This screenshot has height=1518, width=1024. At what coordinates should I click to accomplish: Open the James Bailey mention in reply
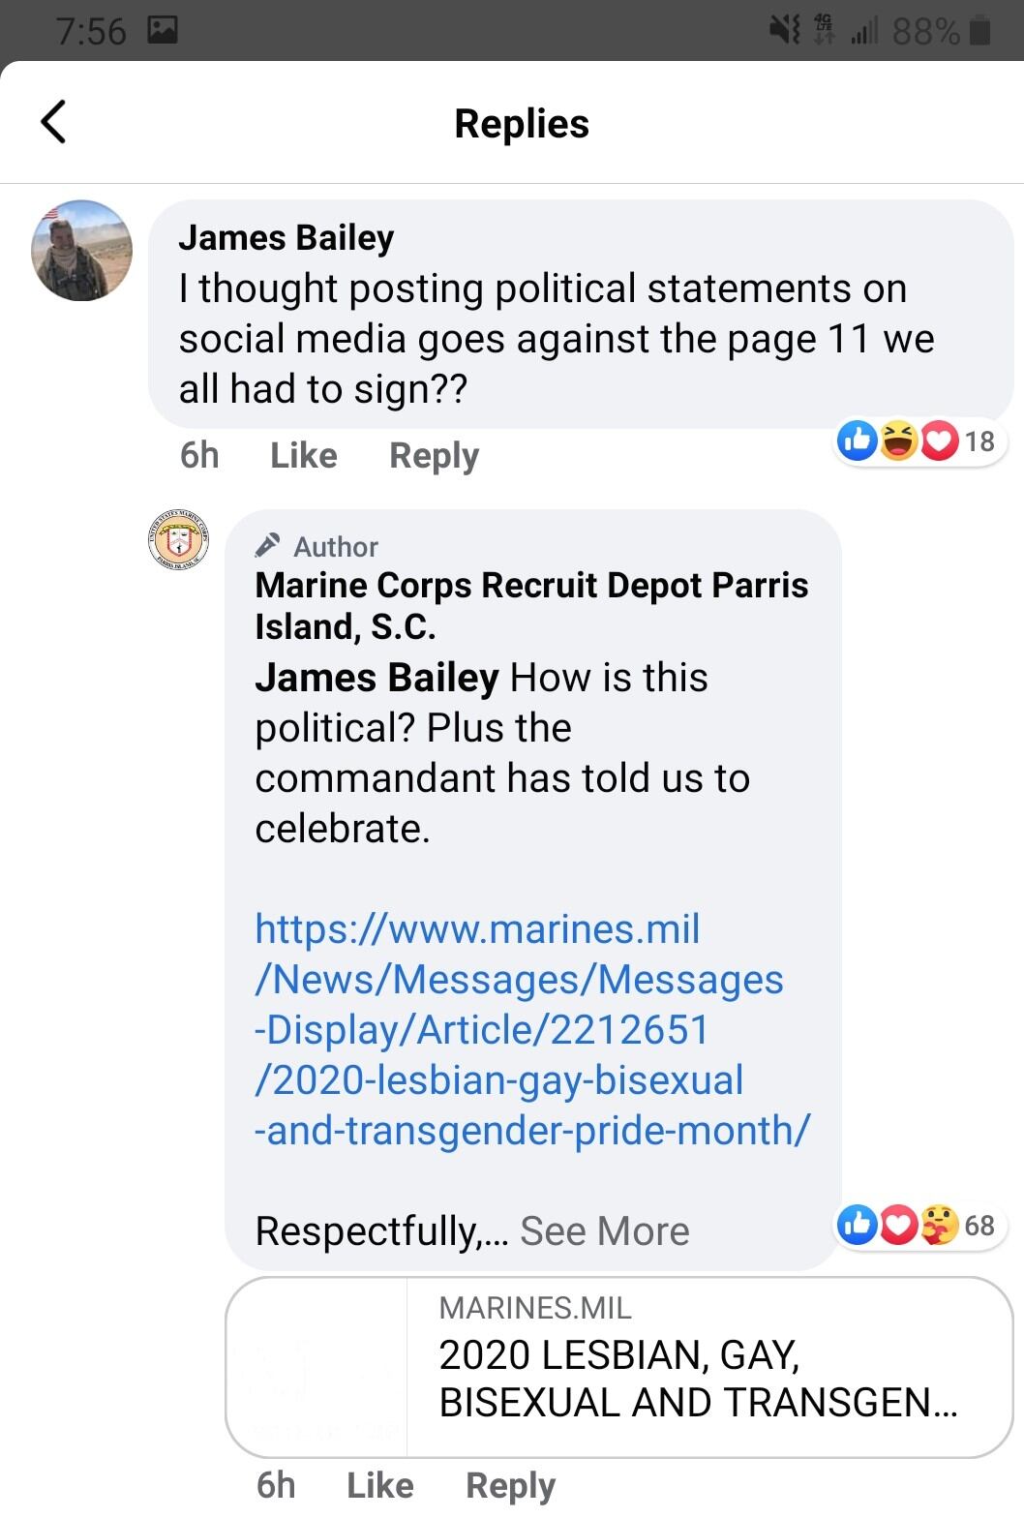click(376, 678)
